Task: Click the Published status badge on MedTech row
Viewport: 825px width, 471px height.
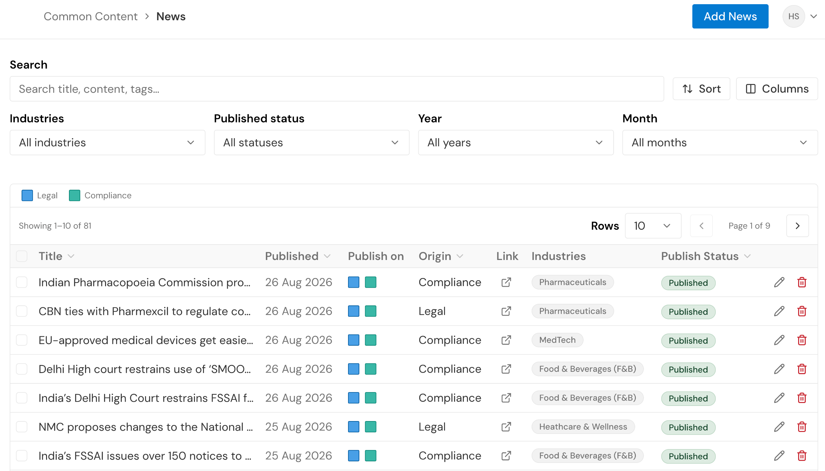Action: [x=688, y=341]
